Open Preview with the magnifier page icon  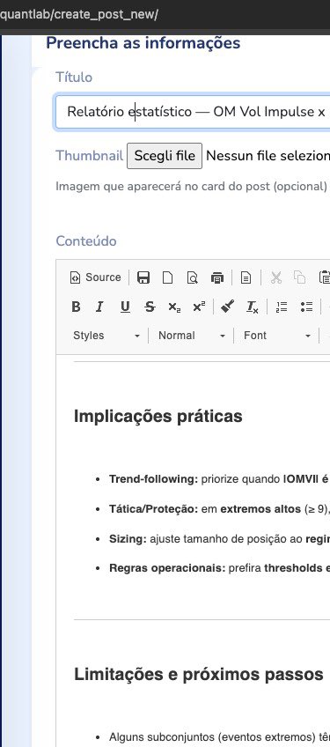point(193,277)
